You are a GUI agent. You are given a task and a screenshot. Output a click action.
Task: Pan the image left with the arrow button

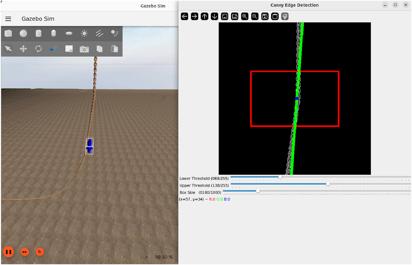pos(184,16)
